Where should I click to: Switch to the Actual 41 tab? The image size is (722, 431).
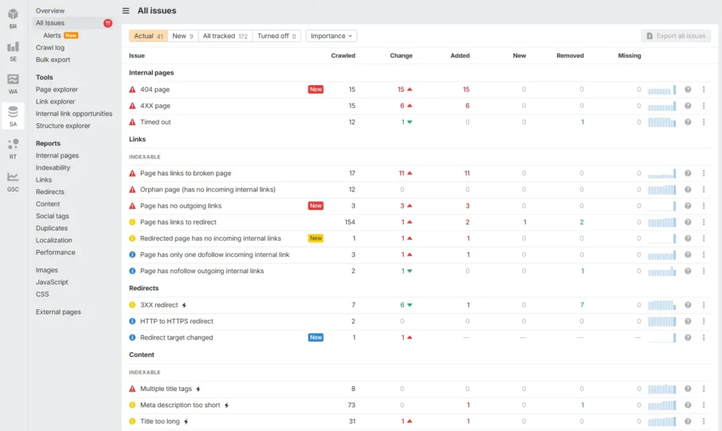pyautogui.click(x=148, y=36)
